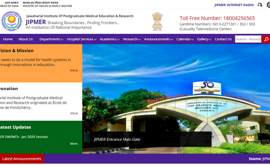This screenshot has height=166, width=270.
Task: Open the Academics dropdown menu
Action: pyautogui.click(x=110, y=39)
